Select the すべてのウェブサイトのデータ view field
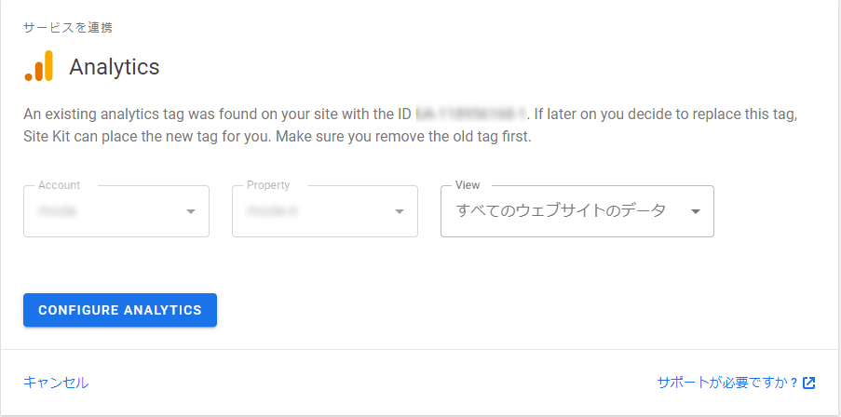The width and height of the screenshot is (841, 417). [577, 211]
